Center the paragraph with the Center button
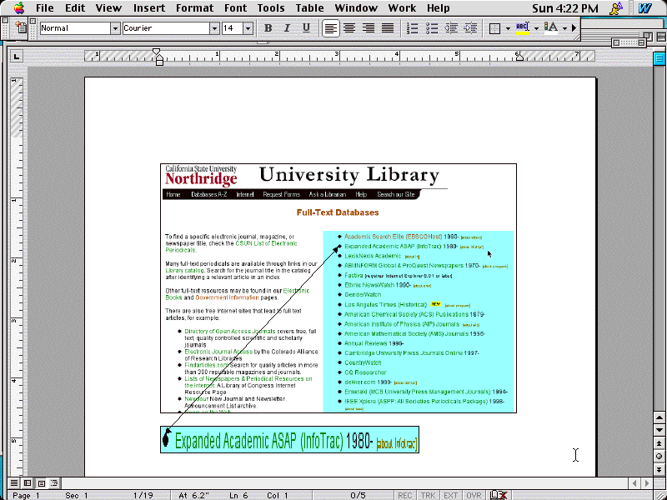Viewport: 667px width, 500px height. (x=349, y=28)
